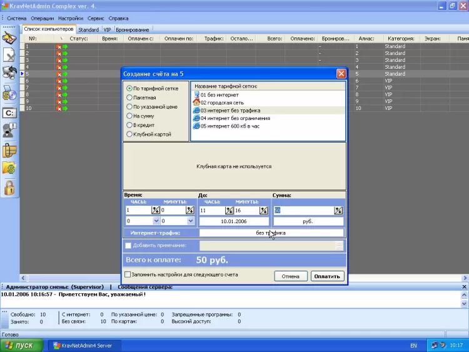Choose the 'В кредит' payment option

pyautogui.click(x=129, y=125)
